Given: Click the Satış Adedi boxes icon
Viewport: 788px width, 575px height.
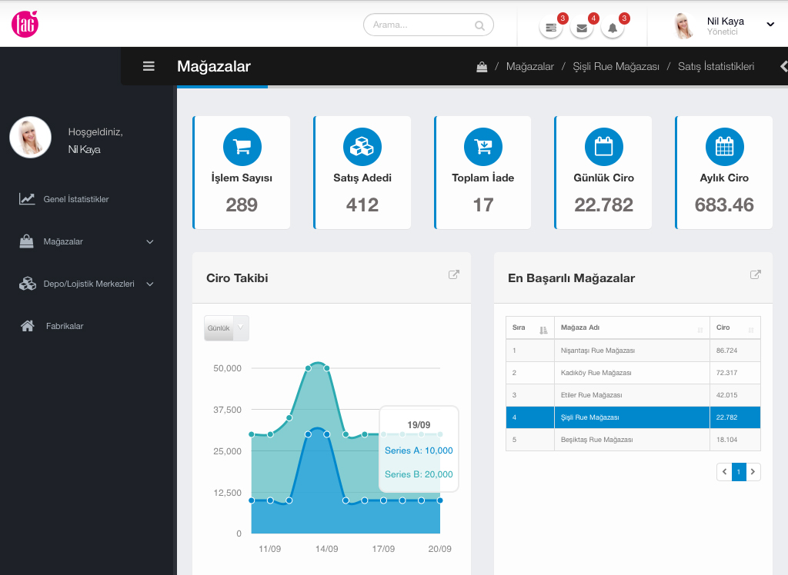Looking at the screenshot, I should tap(362, 147).
